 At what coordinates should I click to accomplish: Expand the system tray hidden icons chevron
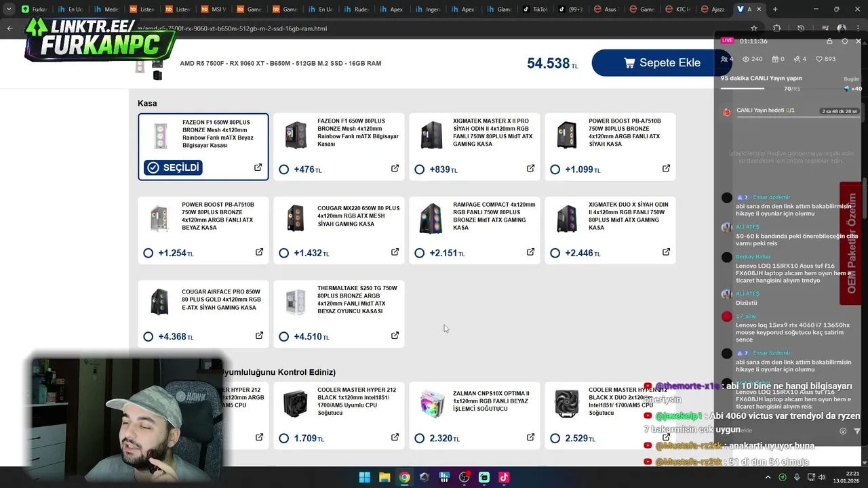(x=768, y=477)
